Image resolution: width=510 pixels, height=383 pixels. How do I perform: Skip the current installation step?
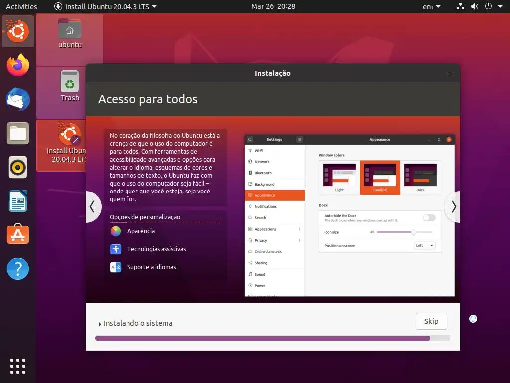click(x=431, y=321)
